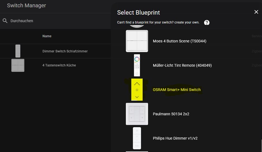Open Dimmer Switch Schlafzimmer entry
The image size is (262, 152).
pos(65,51)
